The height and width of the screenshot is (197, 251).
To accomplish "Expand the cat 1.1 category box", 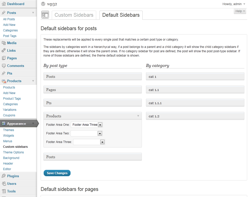I will pos(195,90).
